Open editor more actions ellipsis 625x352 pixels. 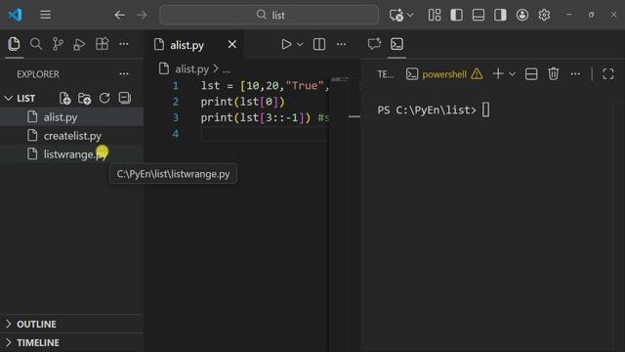341,44
